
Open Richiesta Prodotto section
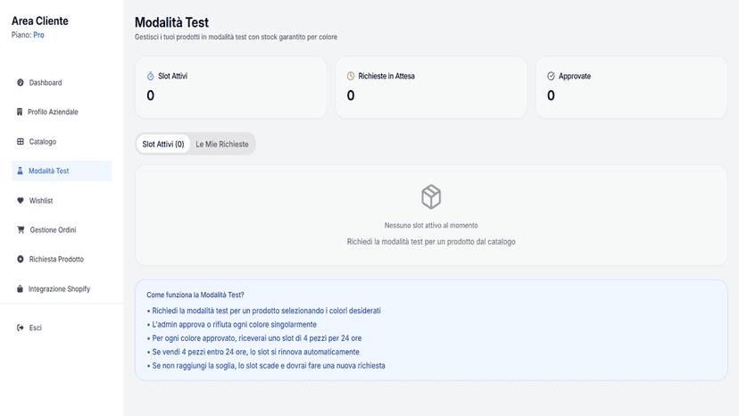tap(62, 259)
